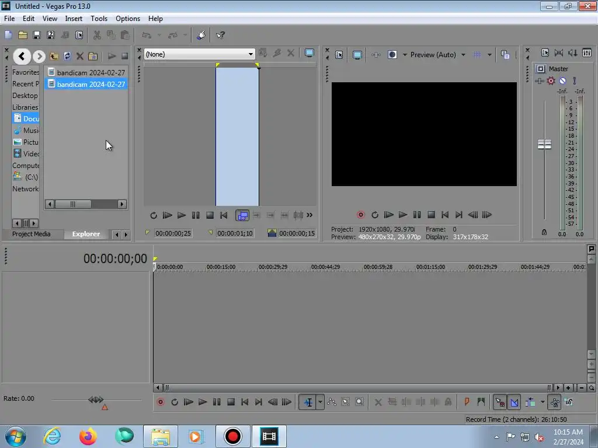Save the project with the floppy disk icon
The image size is (598, 448).
click(37, 35)
